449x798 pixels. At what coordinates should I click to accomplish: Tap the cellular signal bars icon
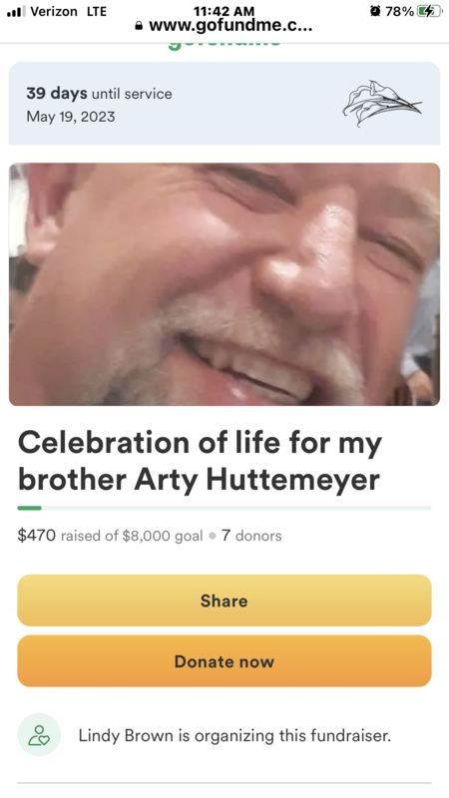pos(16,11)
